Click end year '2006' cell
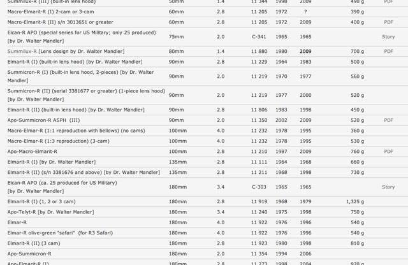408x265 pixels. click(x=305, y=254)
